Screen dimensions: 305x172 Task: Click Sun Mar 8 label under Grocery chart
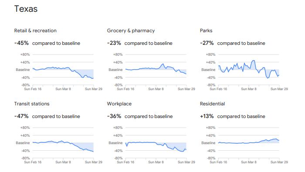coord(156,89)
